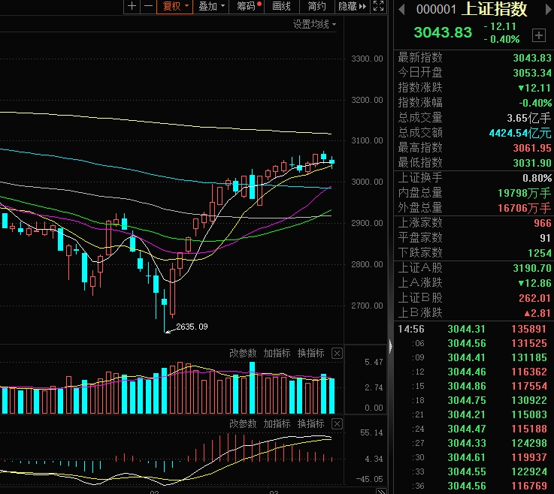Screen dimensions: 554x494
Task: Zoom out chart with minus button
Action: tap(148, 6)
